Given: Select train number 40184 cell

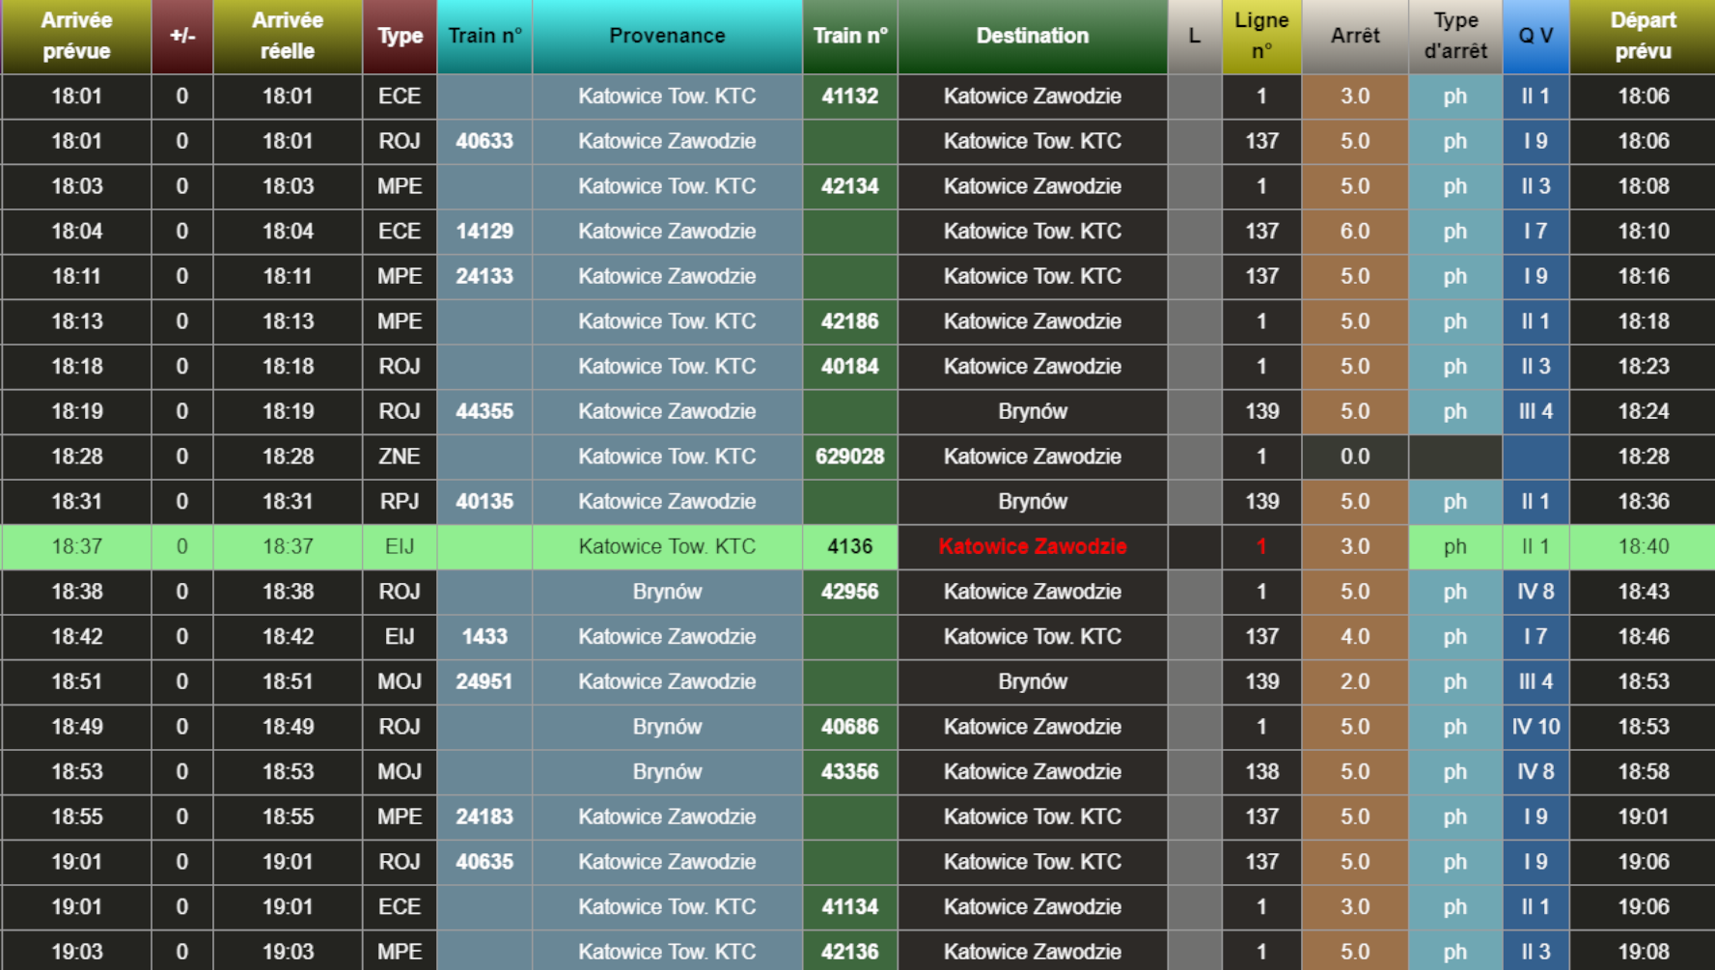Looking at the screenshot, I should pyautogui.click(x=850, y=367).
